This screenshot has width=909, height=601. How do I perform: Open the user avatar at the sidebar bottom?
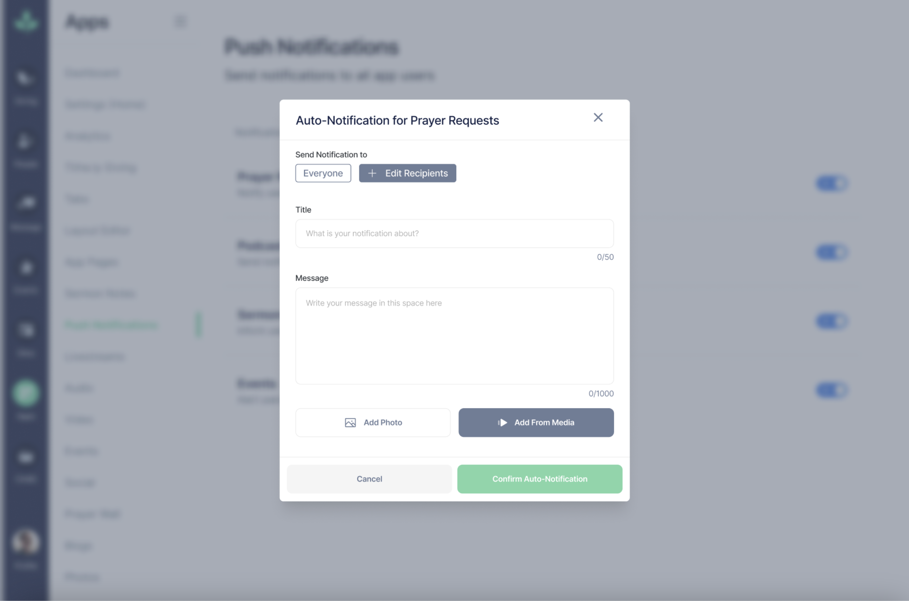(26, 542)
